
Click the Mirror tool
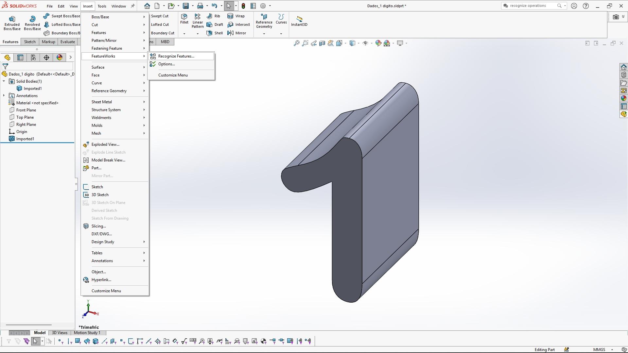coord(236,33)
